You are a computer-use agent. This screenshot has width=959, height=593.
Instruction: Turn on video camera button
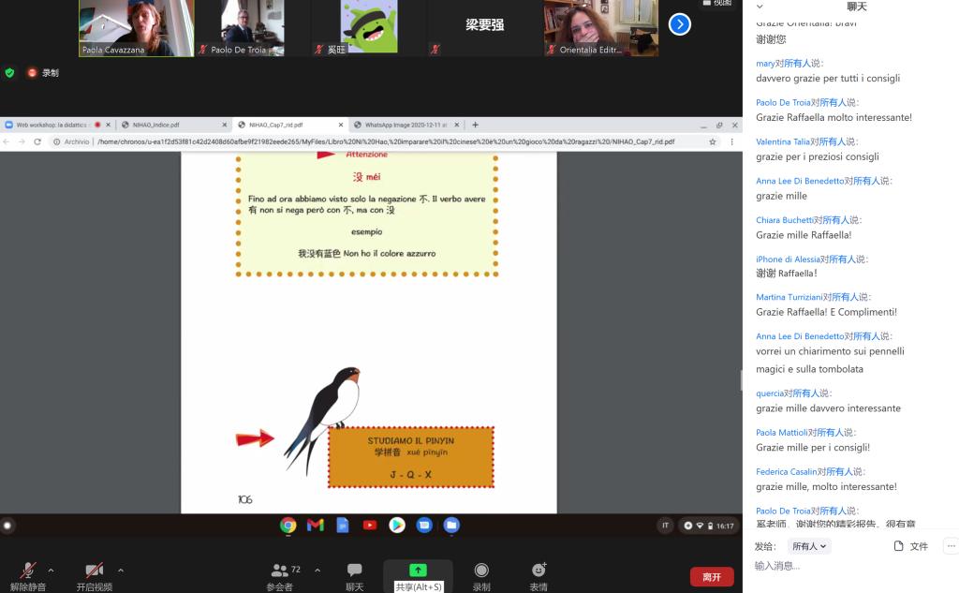95,576
